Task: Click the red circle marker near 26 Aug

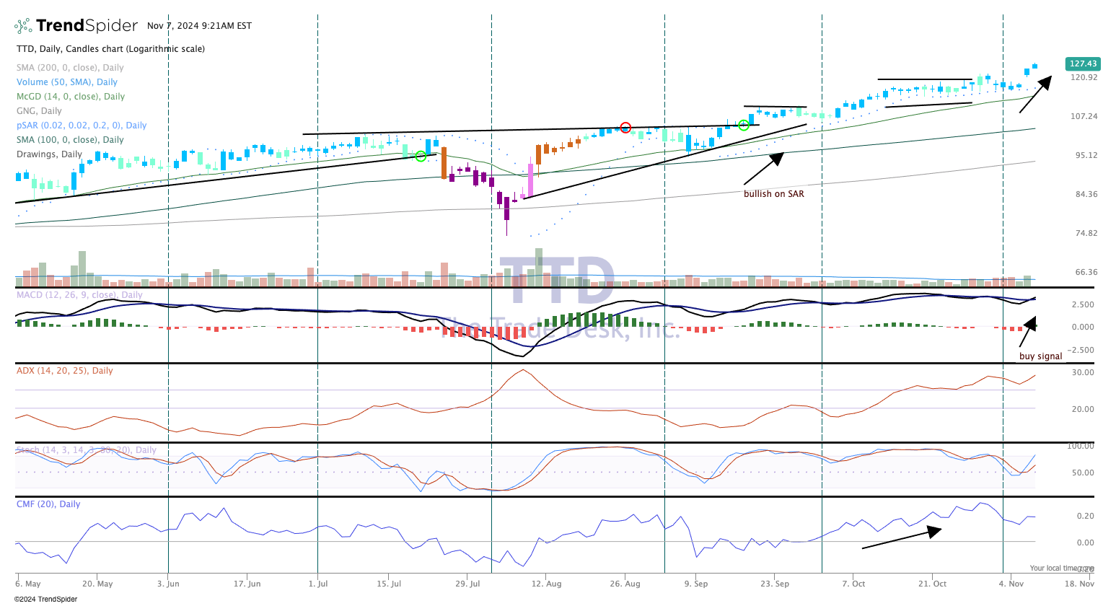Action: coord(625,128)
